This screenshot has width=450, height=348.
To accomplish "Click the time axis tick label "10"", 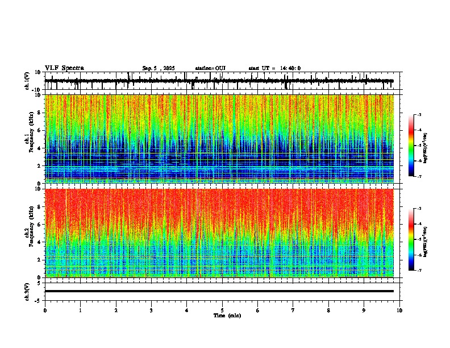I will [x=399, y=310].
